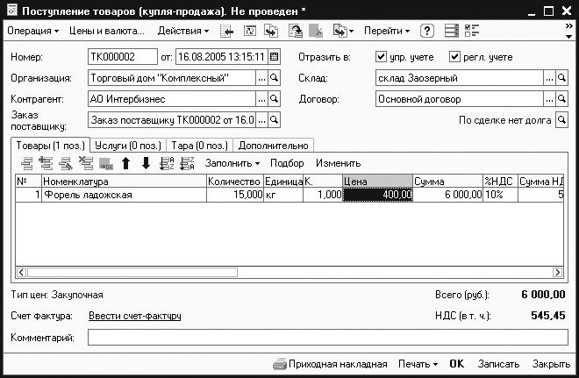Open the create-based-on toolbar dropdown icon
The width and height of the screenshot is (579, 378).
(343, 31)
